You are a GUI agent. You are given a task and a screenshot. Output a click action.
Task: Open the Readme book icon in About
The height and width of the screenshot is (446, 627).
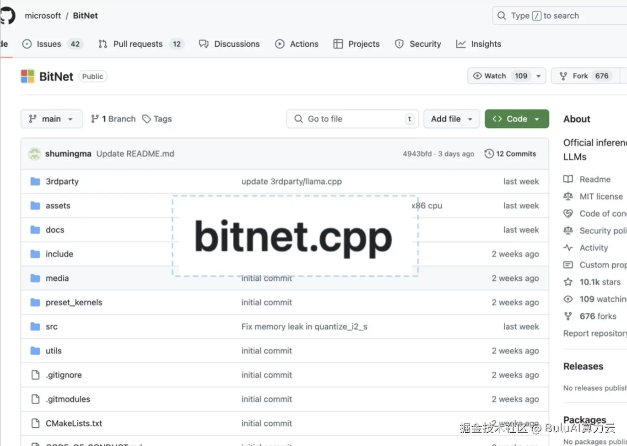[568, 179]
